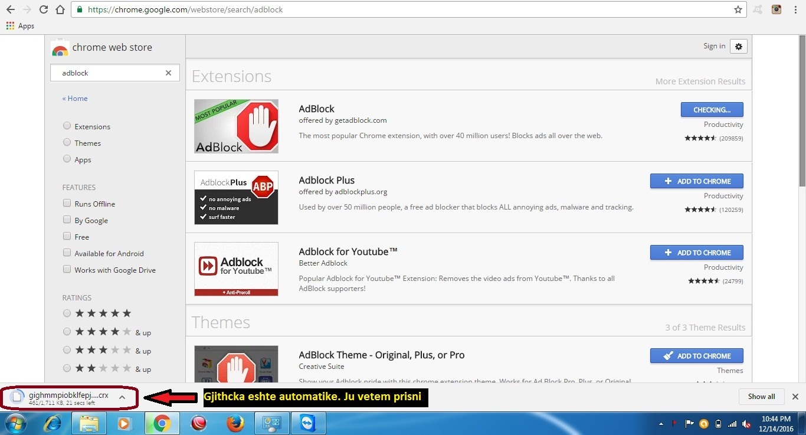Open the AdBlock Theme title link

tap(382, 355)
